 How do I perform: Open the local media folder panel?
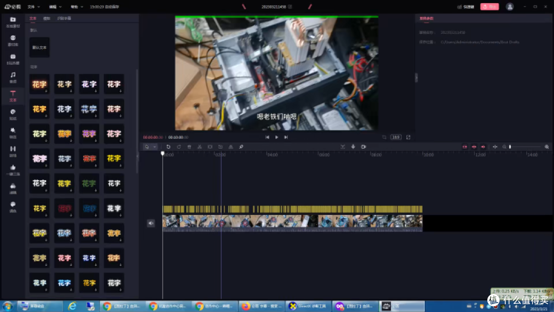(13, 22)
